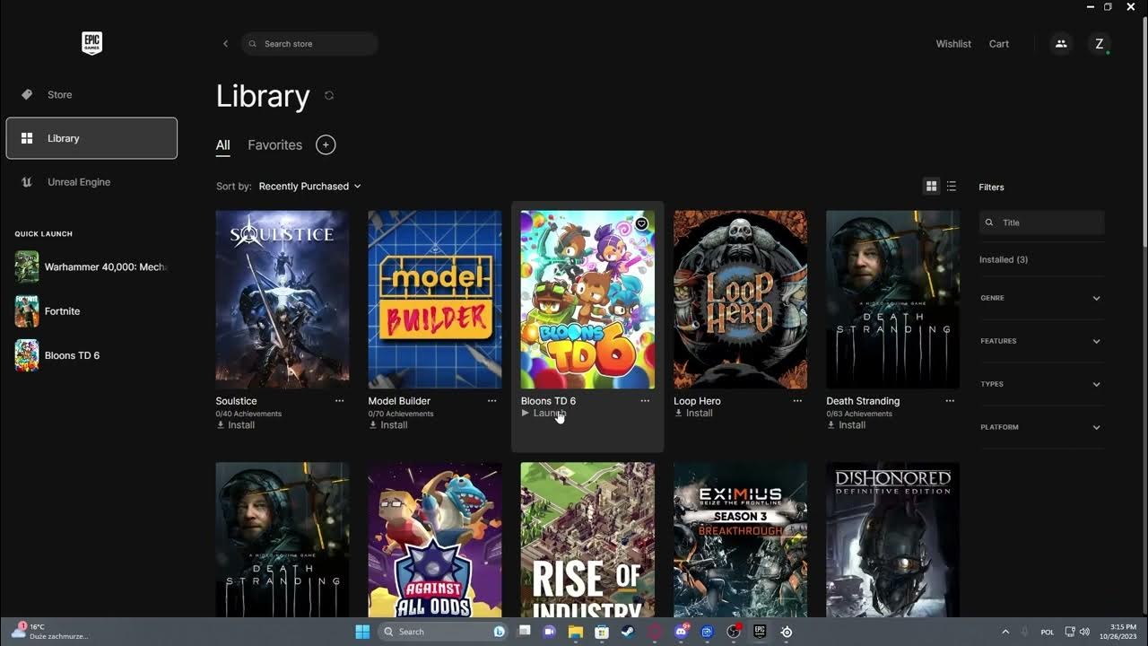Go back with the left arrow
The image size is (1148, 646).
(x=225, y=44)
